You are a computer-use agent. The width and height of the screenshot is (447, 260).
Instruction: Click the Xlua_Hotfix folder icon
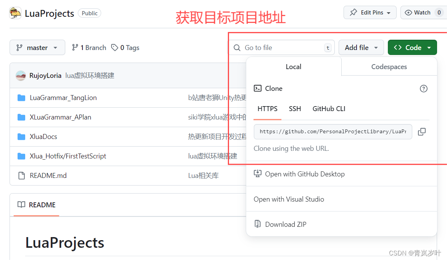(x=21, y=156)
